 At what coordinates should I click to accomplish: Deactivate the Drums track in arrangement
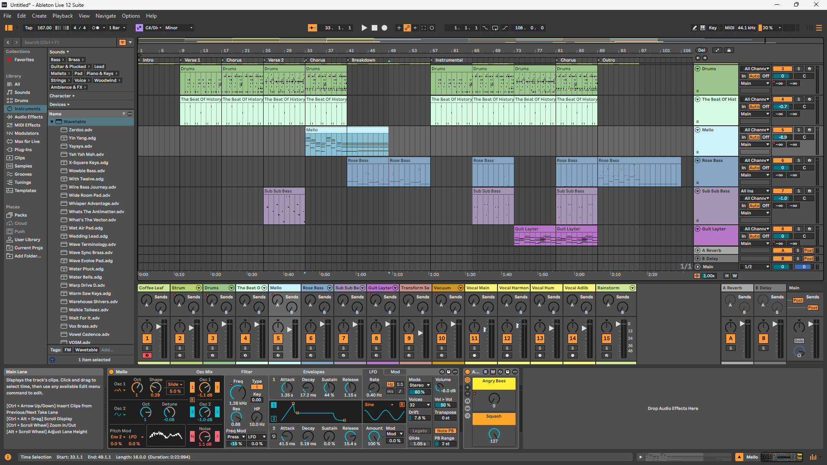[783, 69]
